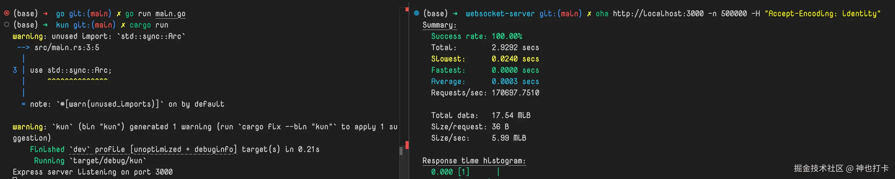Click the lower red marker in overview ruler
Viewport: 895px width, 179px height.
[407, 145]
